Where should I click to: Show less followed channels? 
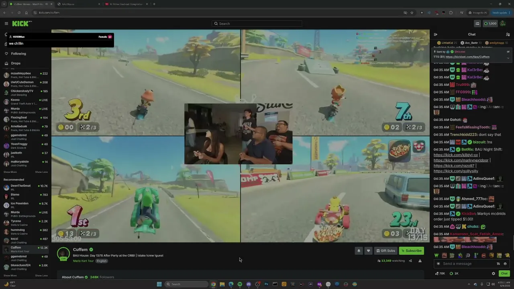coord(41,172)
